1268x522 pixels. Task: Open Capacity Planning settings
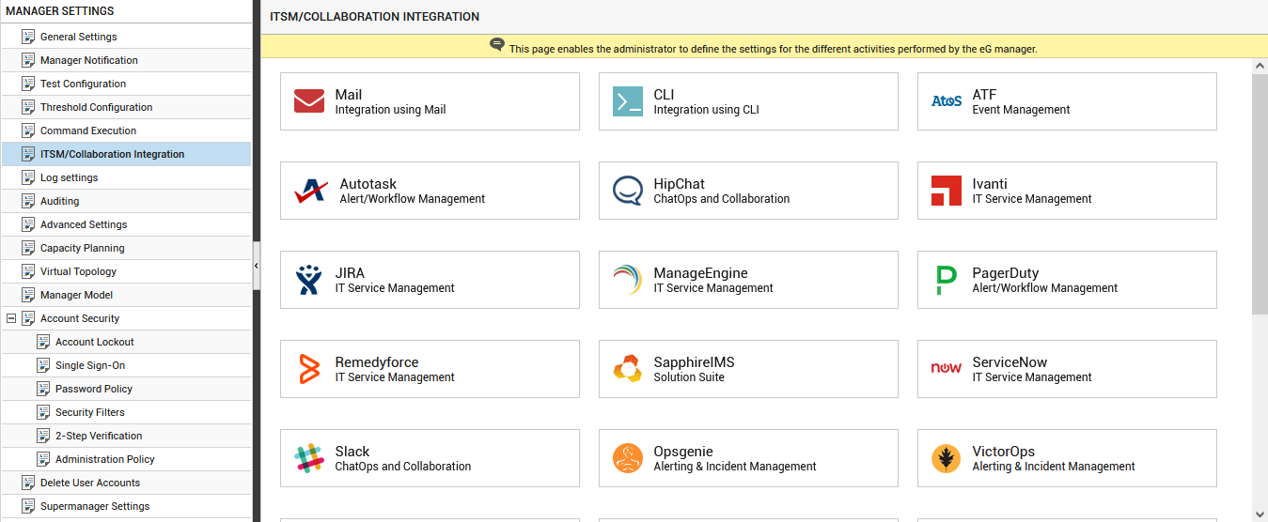point(83,248)
